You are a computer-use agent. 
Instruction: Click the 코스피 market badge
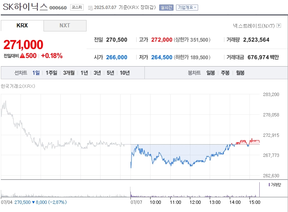pyautogui.click(x=77, y=7)
